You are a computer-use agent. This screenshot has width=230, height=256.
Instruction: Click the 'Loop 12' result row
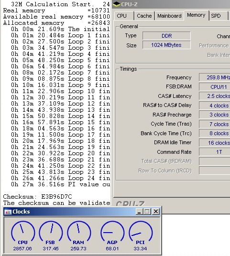60,104
